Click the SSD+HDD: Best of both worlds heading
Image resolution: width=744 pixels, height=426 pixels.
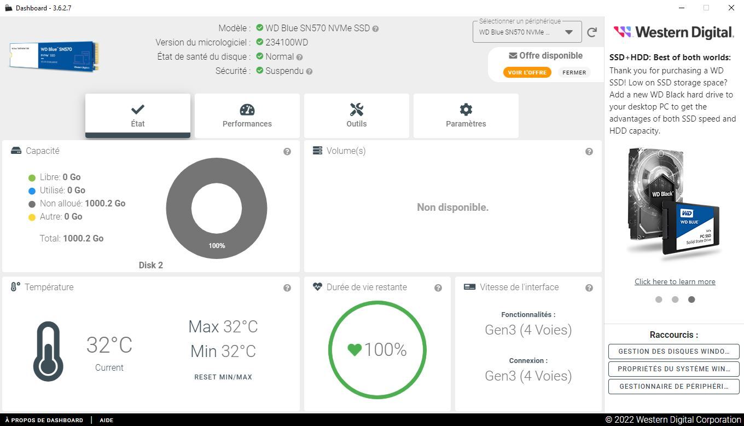tap(670, 57)
